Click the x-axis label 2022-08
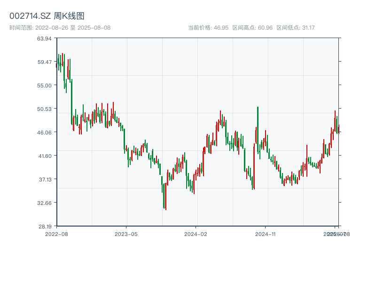 (56, 234)
